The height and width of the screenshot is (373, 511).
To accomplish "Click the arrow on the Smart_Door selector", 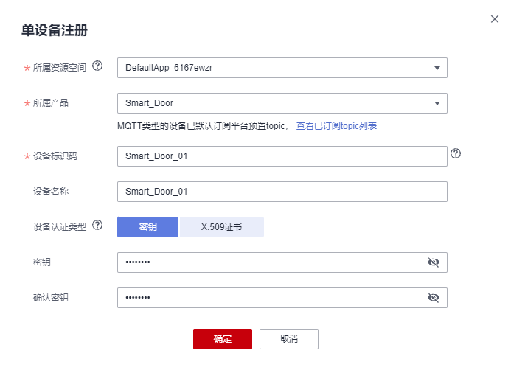I will (x=437, y=103).
